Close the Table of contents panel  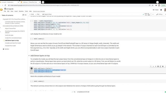click(26, 15)
